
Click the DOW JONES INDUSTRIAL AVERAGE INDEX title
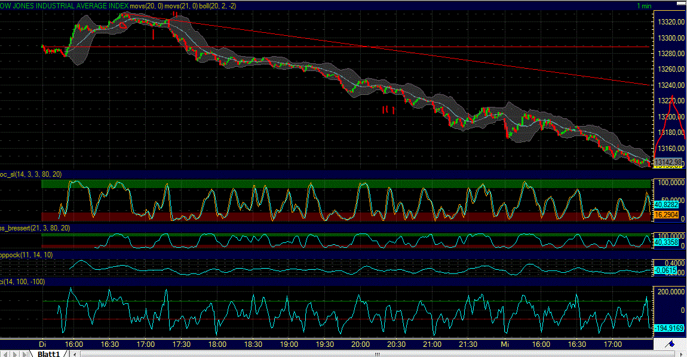(x=63, y=5)
